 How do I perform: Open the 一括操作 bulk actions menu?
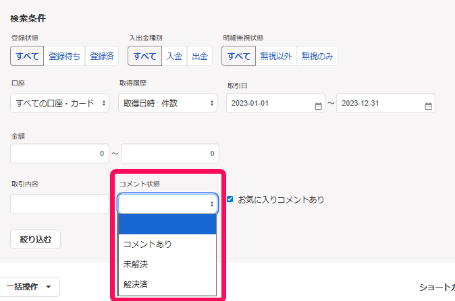[29, 287]
